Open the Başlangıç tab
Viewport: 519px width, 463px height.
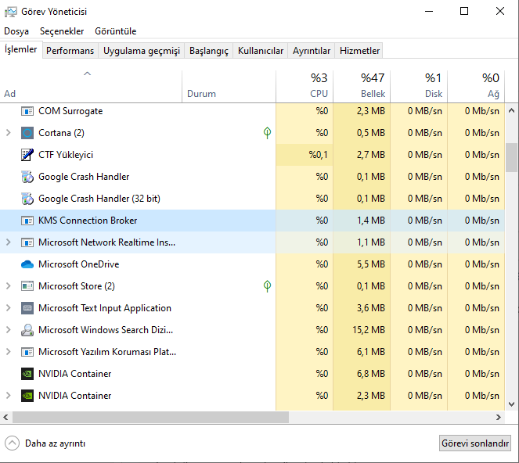pos(209,51)
